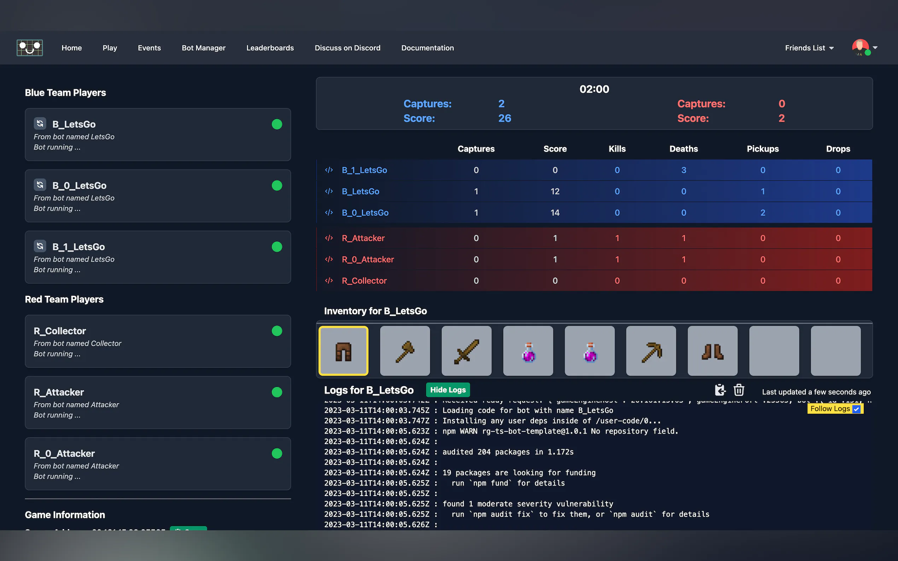Image resolution: width=898 pixels, height=561 pixels.
Task: Select the wooden sword inventory slot
Action: tap(466, 351)
